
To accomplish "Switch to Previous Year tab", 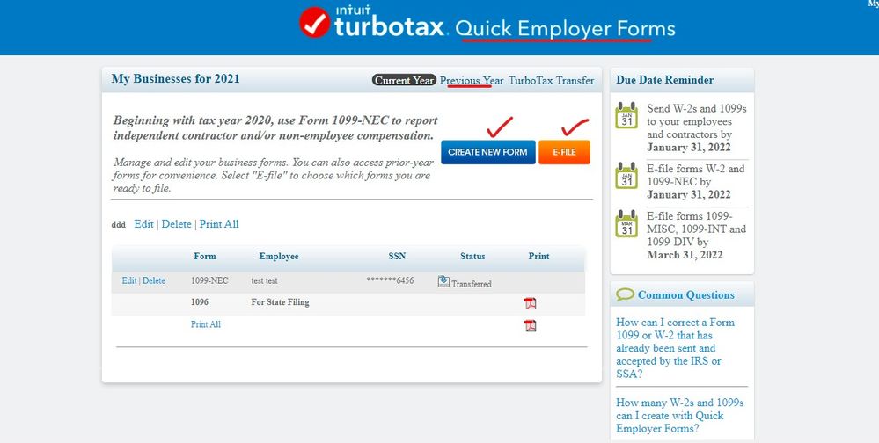I will (472, 80).
